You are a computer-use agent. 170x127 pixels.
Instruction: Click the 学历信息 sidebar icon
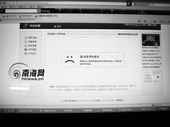pos(26,49)
